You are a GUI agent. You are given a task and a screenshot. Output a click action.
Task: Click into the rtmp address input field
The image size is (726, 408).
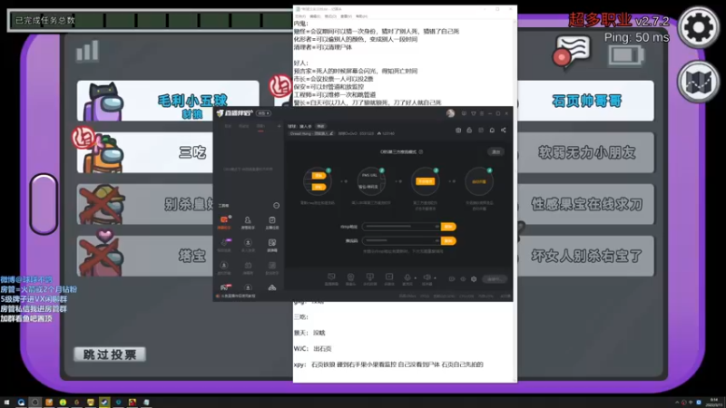(401, 227)
